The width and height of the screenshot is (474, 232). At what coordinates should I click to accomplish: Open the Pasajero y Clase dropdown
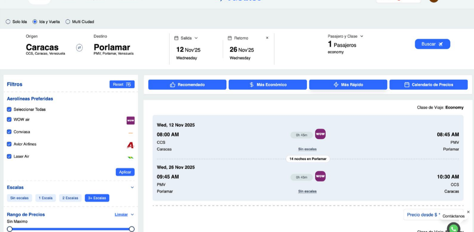click(345, 36)
